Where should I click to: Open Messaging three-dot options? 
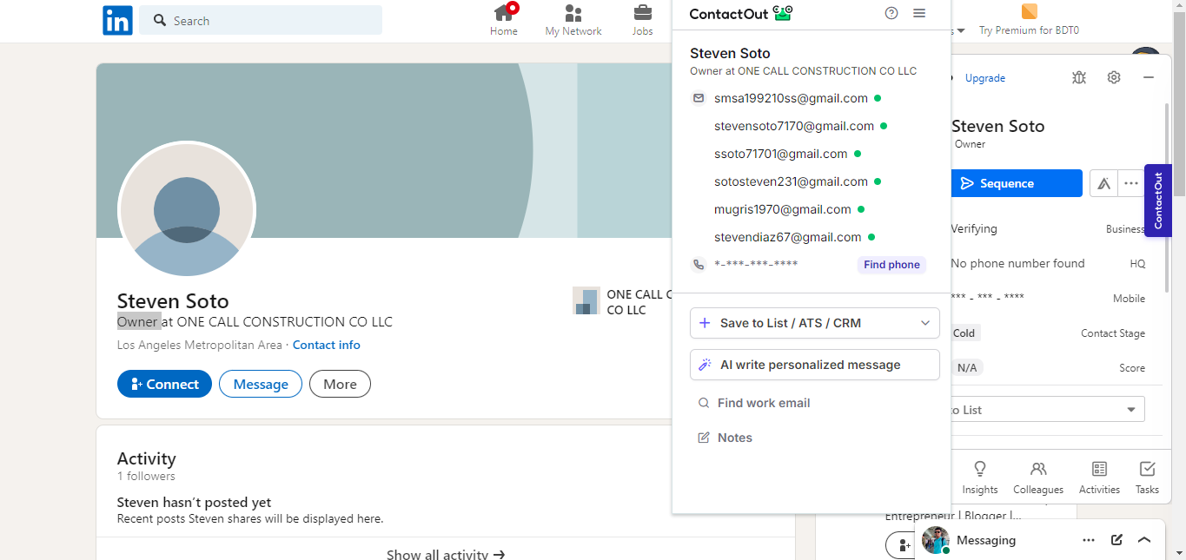pyautogui.click(x=1089, y=540)
